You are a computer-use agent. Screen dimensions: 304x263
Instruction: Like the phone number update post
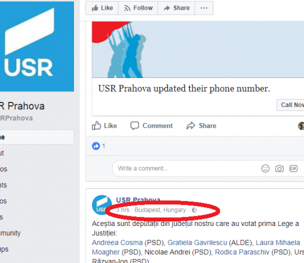[x=104, y=126]
